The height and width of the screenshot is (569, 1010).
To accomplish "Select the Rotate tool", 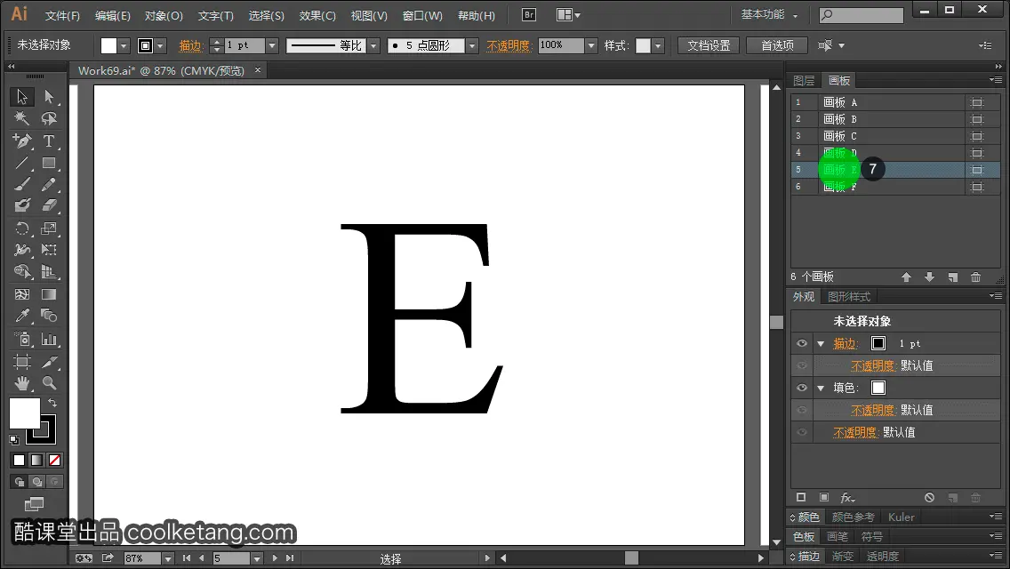I will click(22, 228).
